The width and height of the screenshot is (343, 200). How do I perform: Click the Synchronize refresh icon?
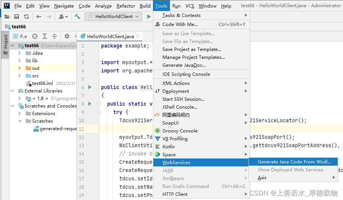pyautogui.click(x=27, y=17)
